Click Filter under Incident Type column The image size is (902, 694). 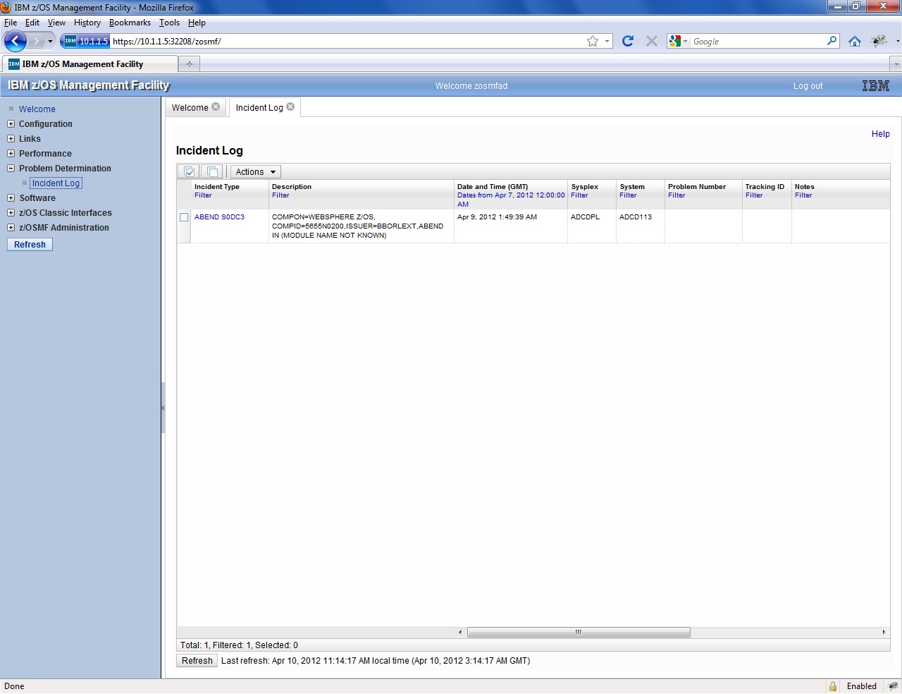pos(203,195)
